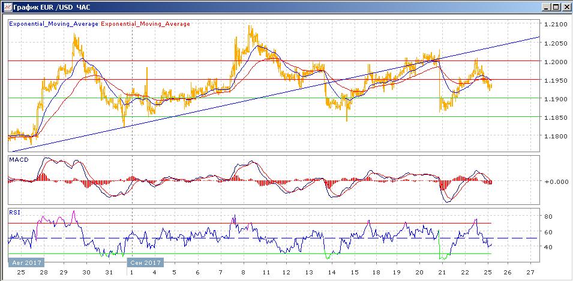Image resolution: width=573 pixels, height=281 pixels.
Task: Click the RSI indicator panel label
Action: pyautogui.click(x=14, y=212)
